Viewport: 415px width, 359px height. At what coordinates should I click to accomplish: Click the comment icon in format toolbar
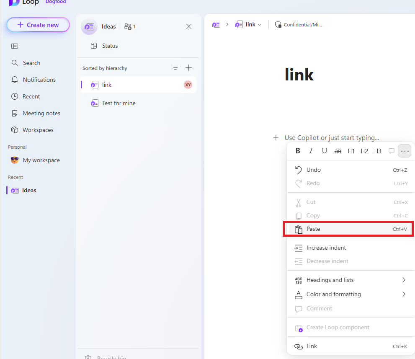tap(392, 151)
